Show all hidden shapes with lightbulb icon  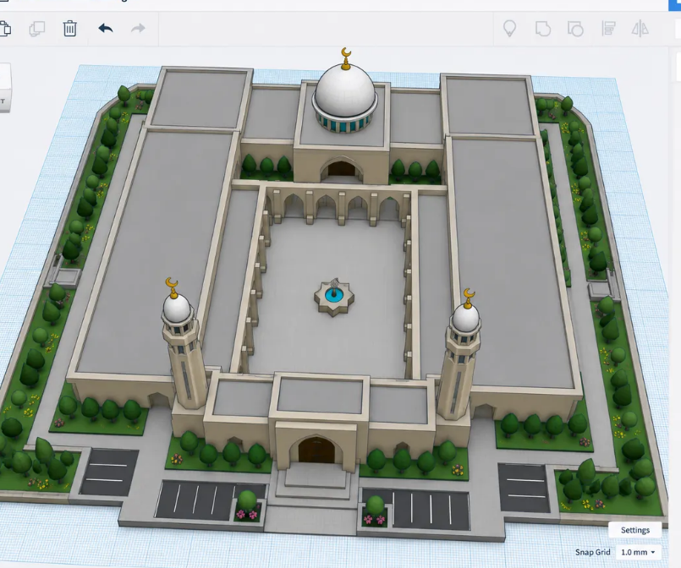(509, 29)
